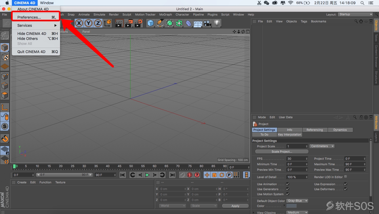Open Layout Startup dropdown
The image size is (379, 214).
pyautogui.click(x=356, y=14)
